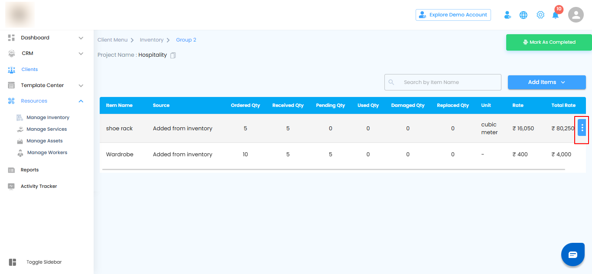Click the Damaged Qty column header

coord(408,105)
